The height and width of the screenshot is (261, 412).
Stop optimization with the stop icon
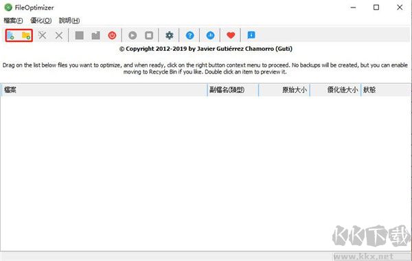pyautogui.click(x=149, y=35)
